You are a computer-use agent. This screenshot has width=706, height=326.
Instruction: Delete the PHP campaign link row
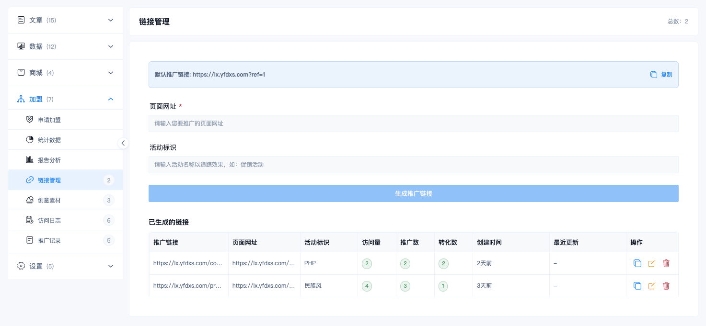666,263
